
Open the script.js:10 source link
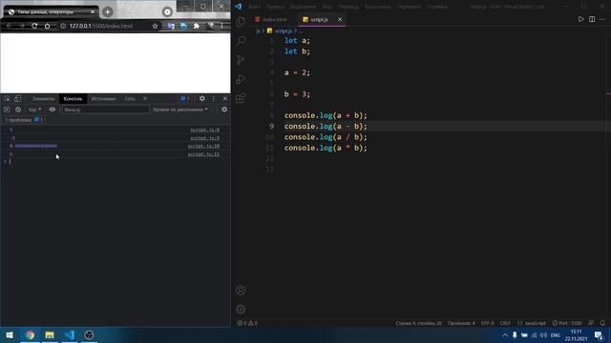pos(203,146)
